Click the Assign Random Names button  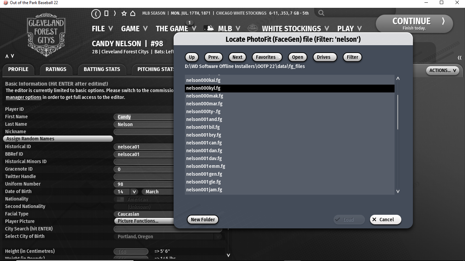pos(58,139)
